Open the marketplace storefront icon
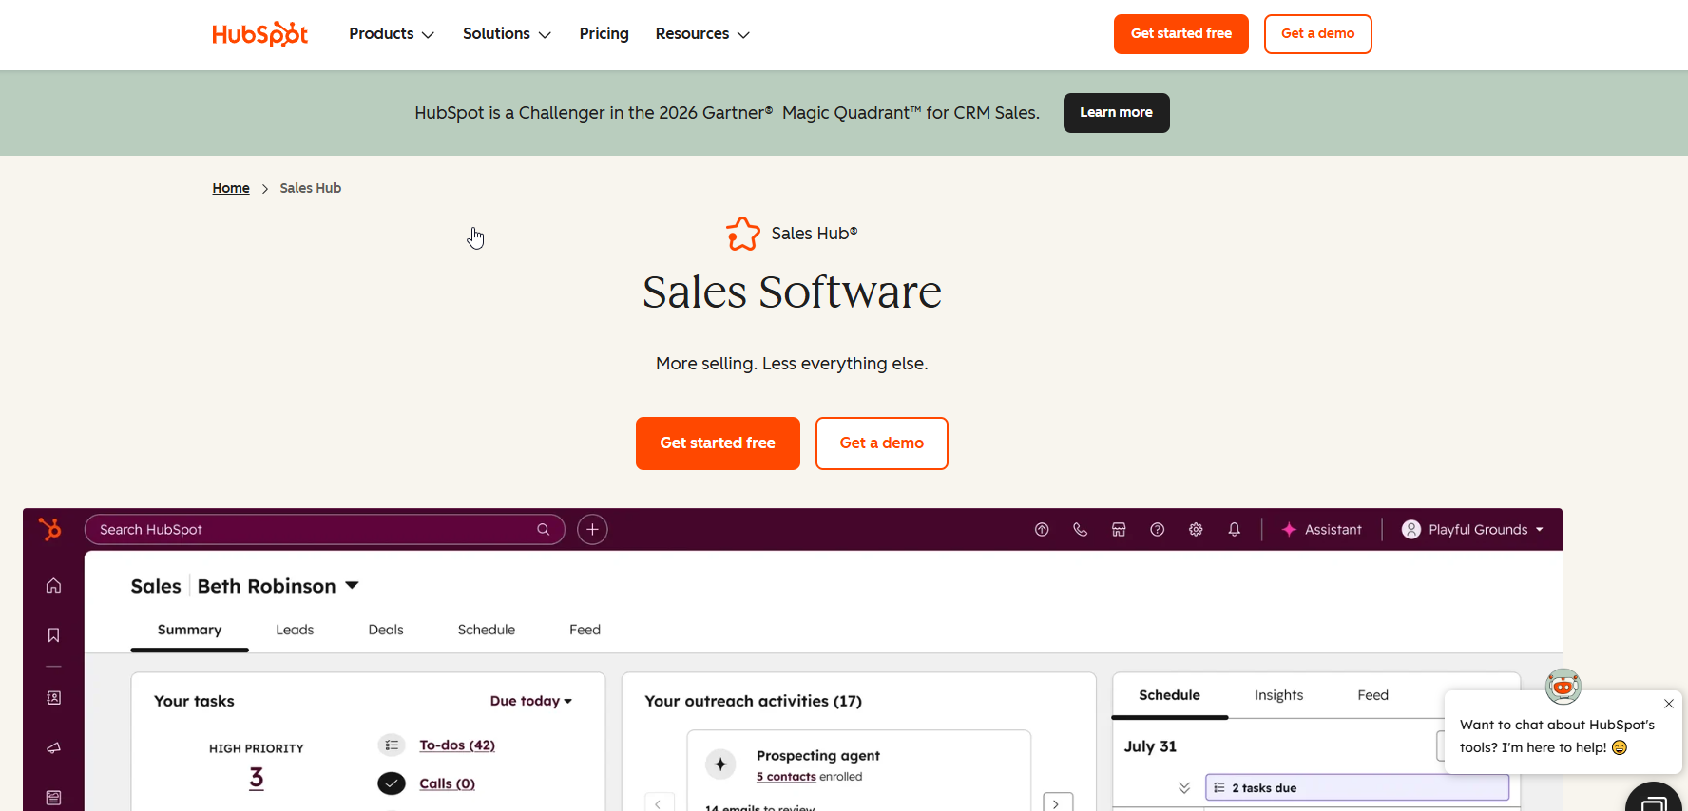 tap(1119, 530)
